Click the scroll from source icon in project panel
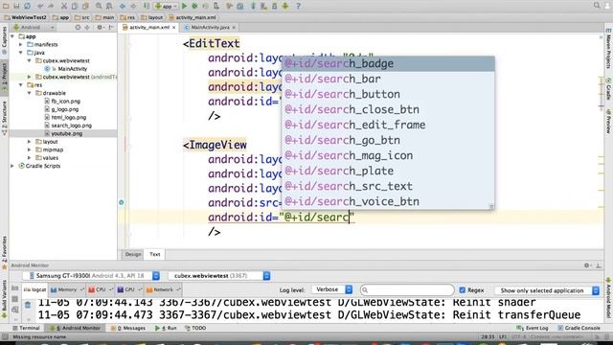Viewport: 613px width, 345px height. [78, 28]
